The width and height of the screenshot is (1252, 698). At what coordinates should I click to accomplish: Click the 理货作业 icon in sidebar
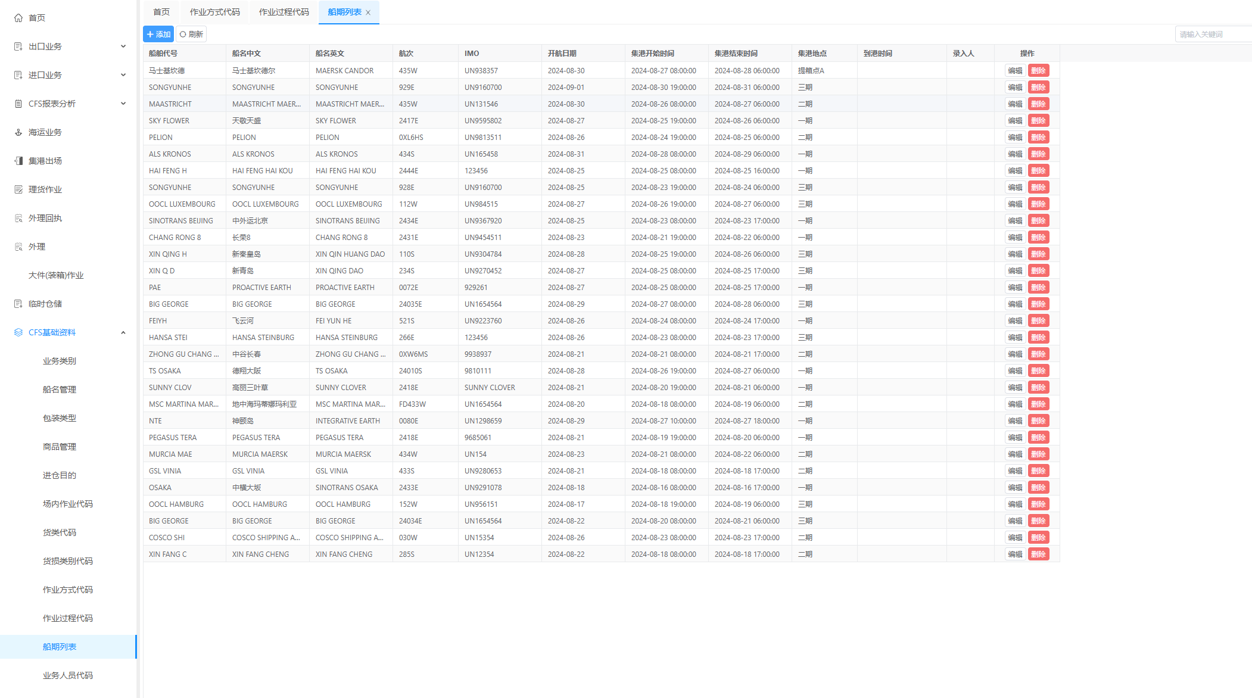[x=18, y=189]
